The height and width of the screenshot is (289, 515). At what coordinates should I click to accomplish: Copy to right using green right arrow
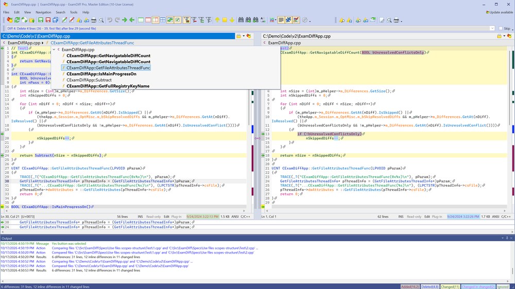point(125,20)
